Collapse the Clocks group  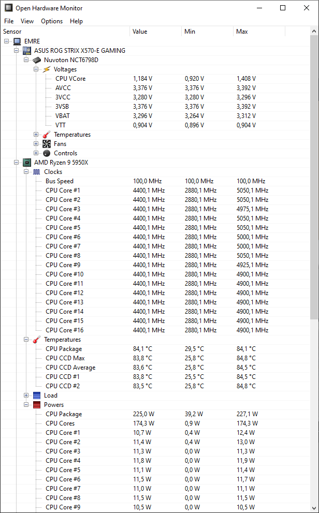click(26, 172)
